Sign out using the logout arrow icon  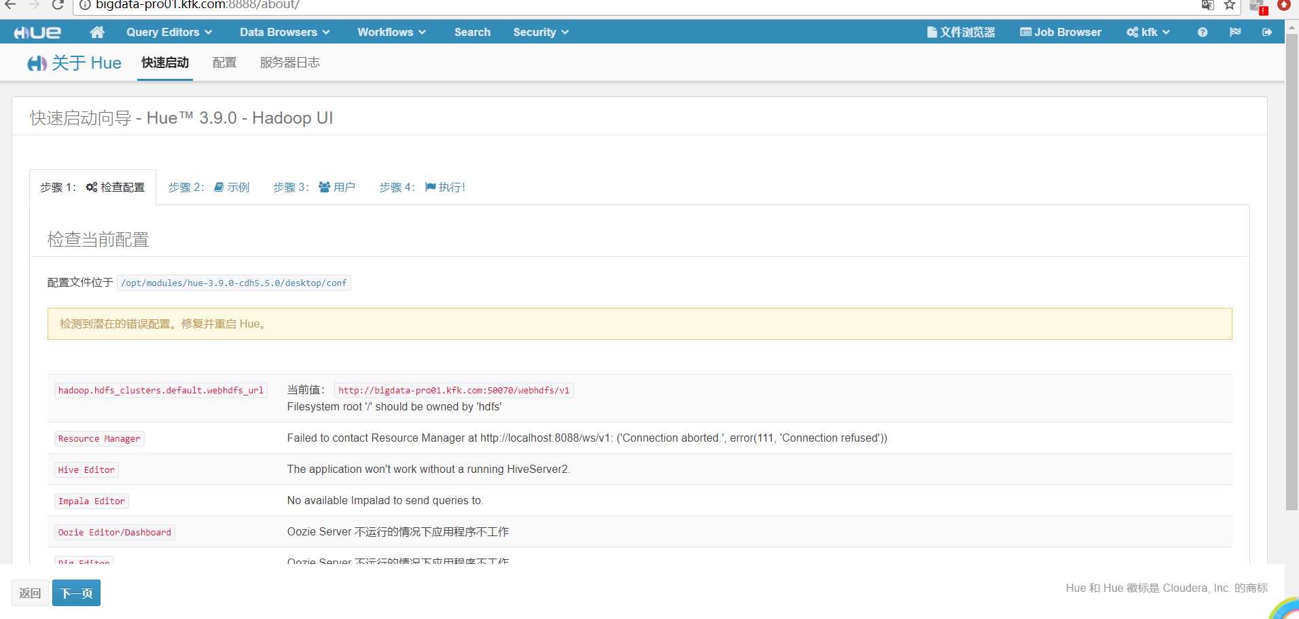(x=1267, y=32)
